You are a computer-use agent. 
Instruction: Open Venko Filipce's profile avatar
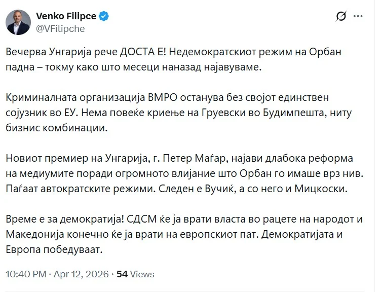19,22
